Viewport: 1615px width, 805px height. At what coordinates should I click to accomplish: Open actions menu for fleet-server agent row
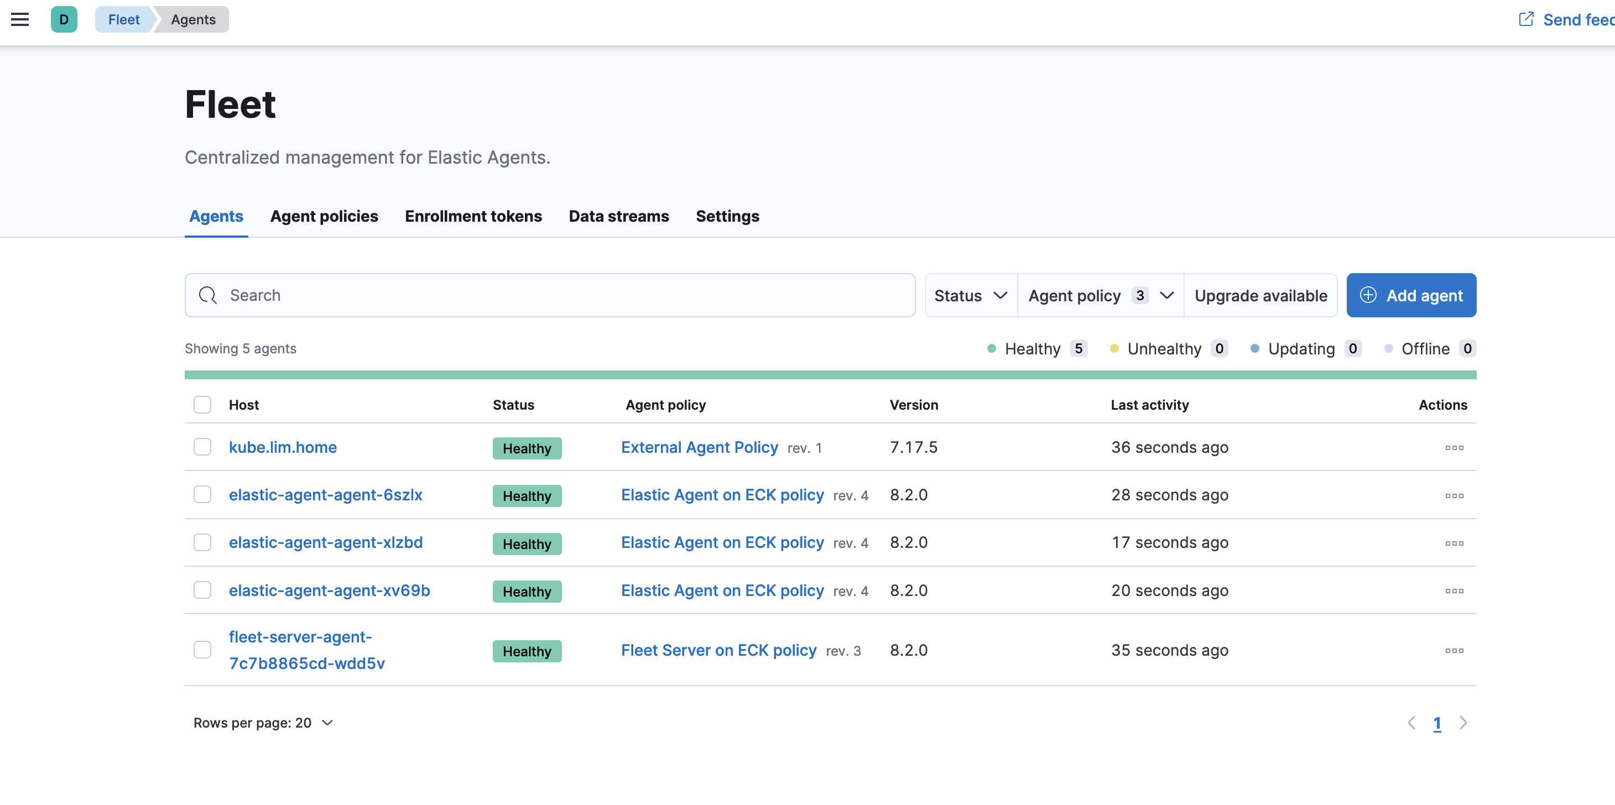[1454, 650]
